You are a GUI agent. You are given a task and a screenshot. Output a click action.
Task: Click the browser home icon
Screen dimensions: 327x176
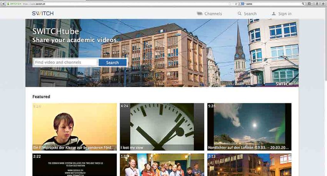[323, 4]
